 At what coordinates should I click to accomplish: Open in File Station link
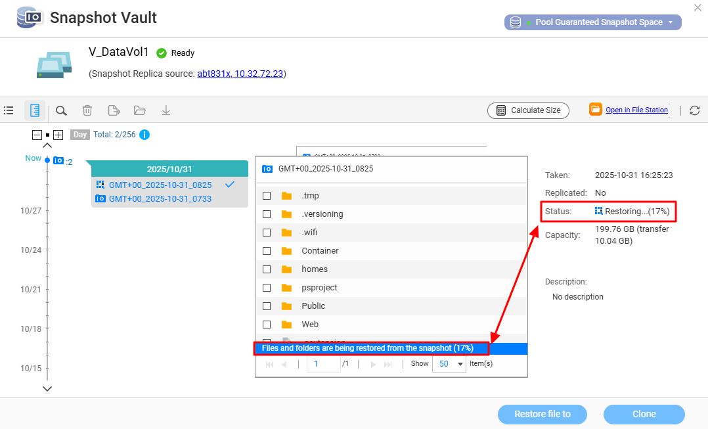636,110
